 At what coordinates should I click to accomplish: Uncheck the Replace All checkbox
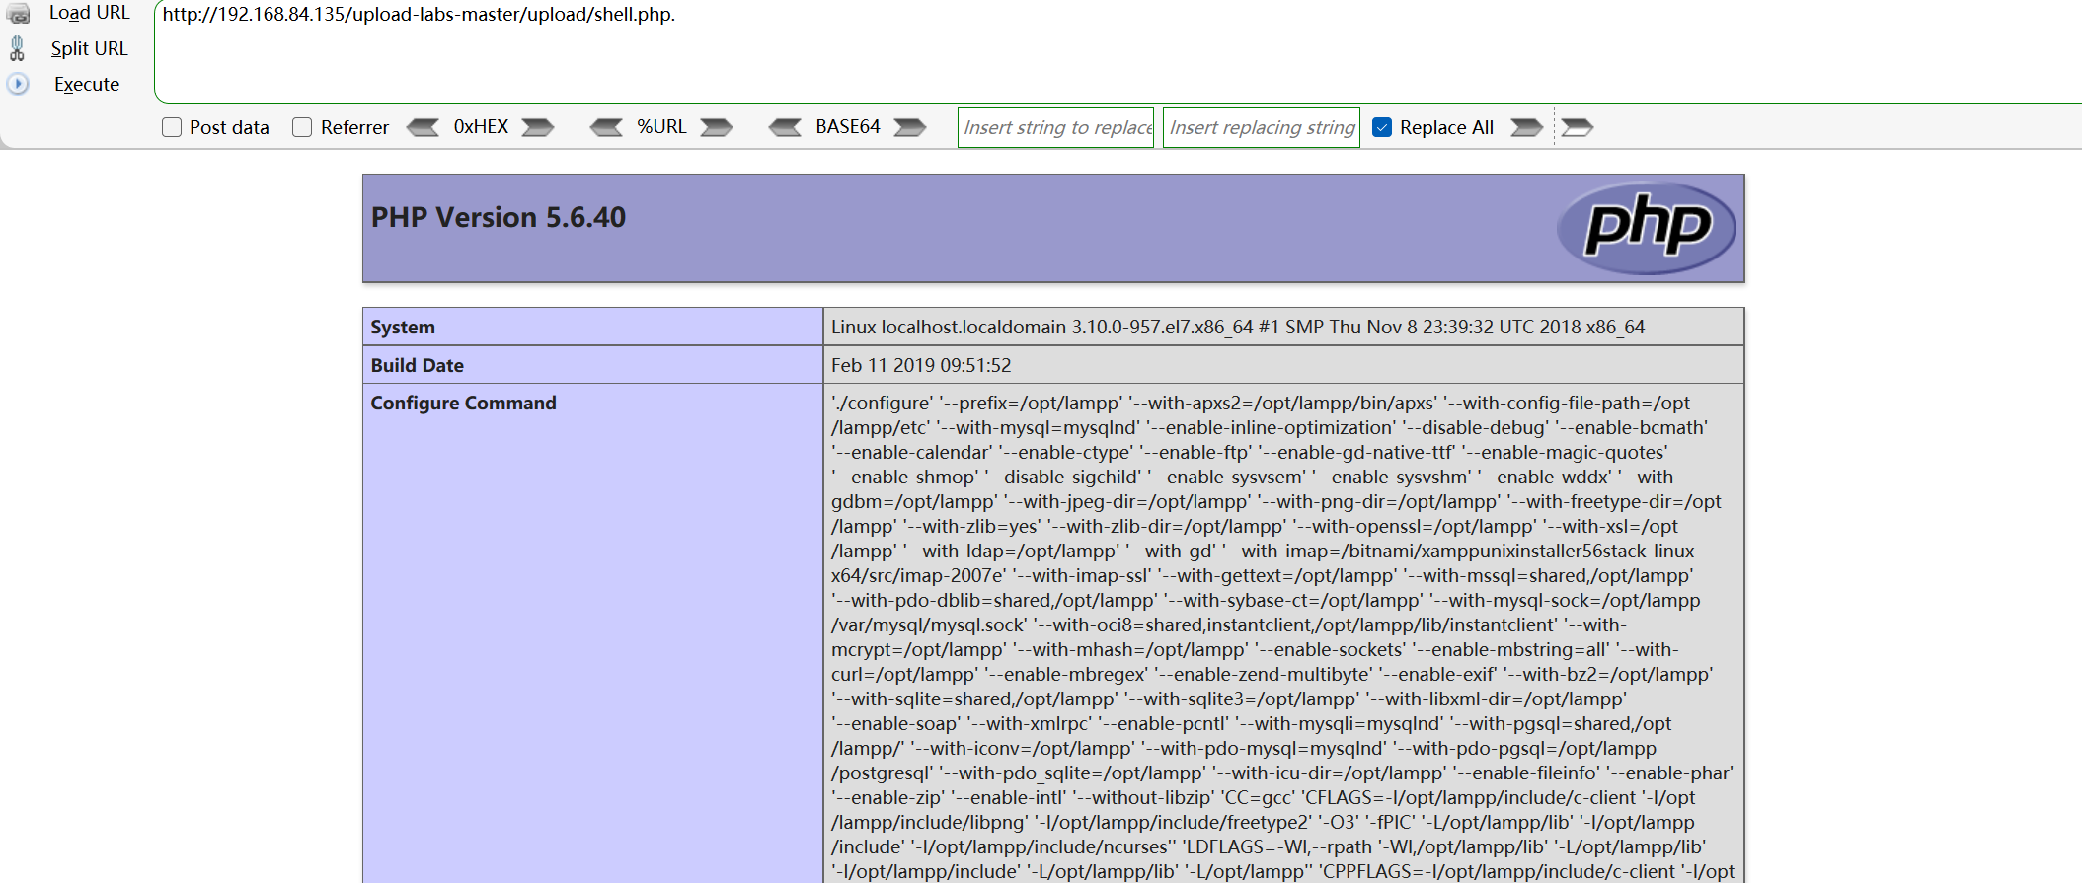[1382, 127]
